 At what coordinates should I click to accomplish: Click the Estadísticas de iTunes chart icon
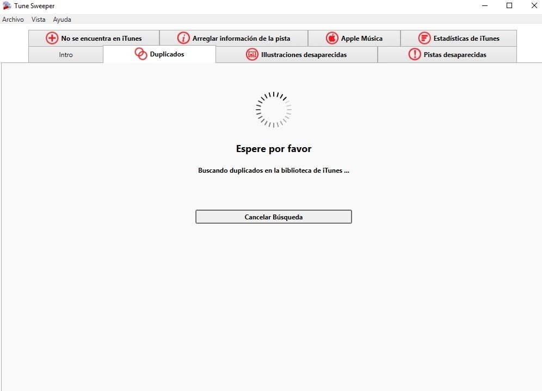point(424,38)
